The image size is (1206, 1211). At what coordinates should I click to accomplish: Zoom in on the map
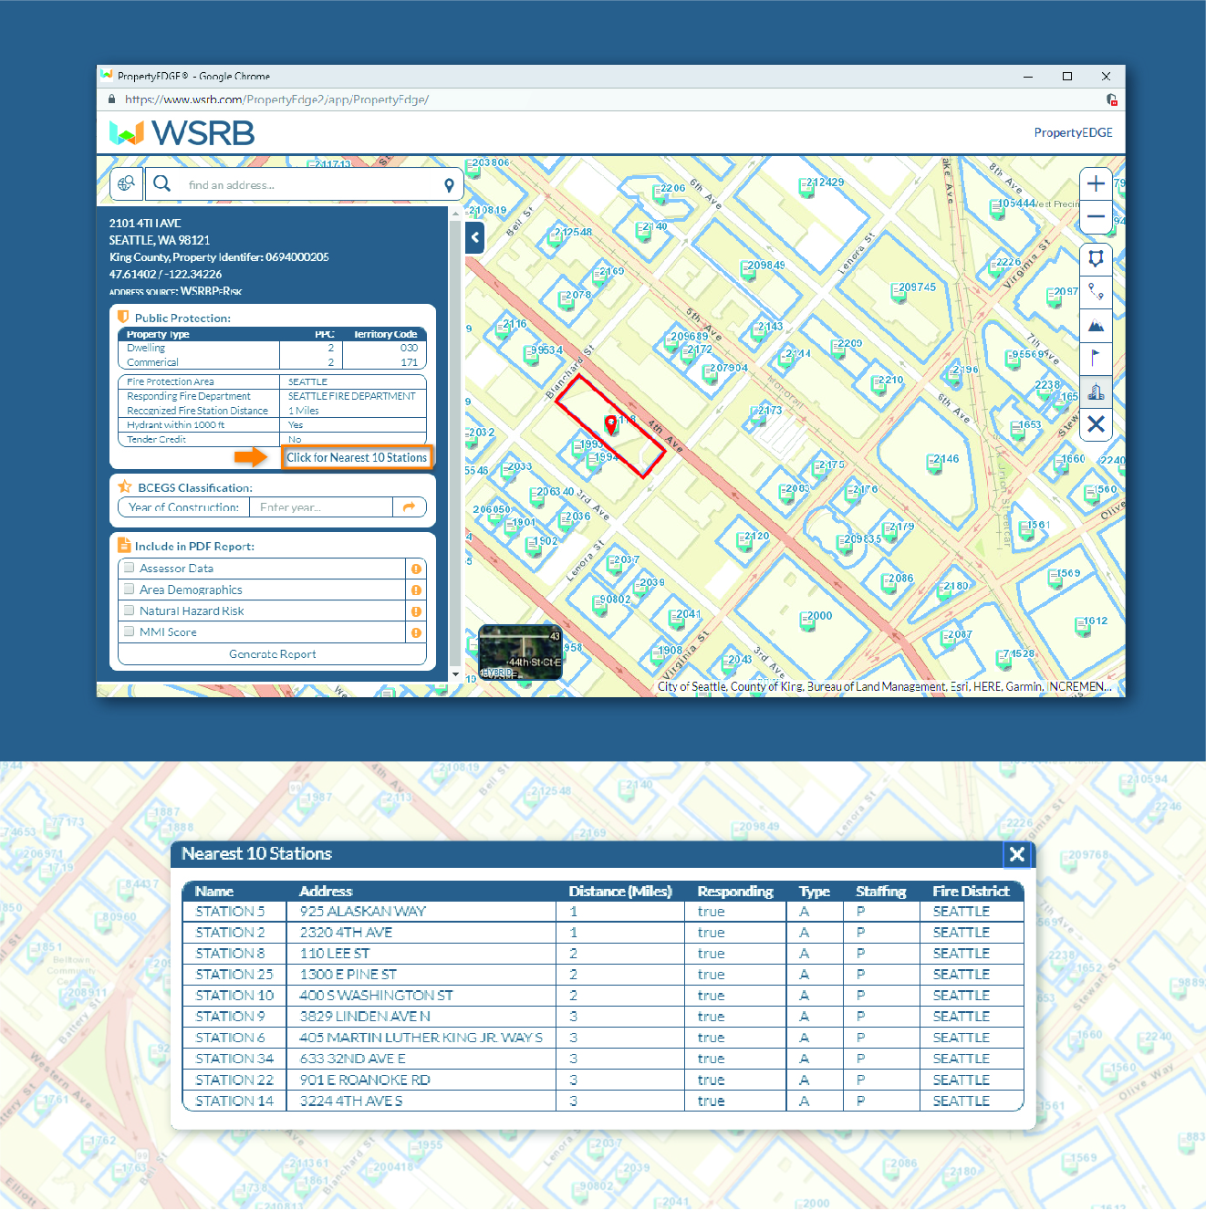[x=1096, y=183]
